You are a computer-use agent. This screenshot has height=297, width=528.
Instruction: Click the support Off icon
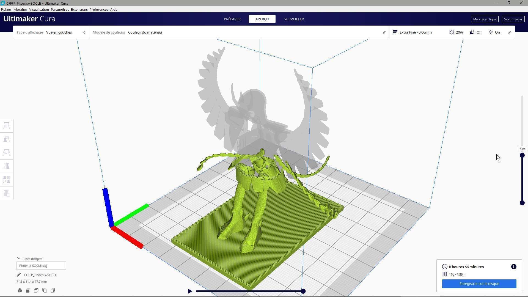click(472, 32)
